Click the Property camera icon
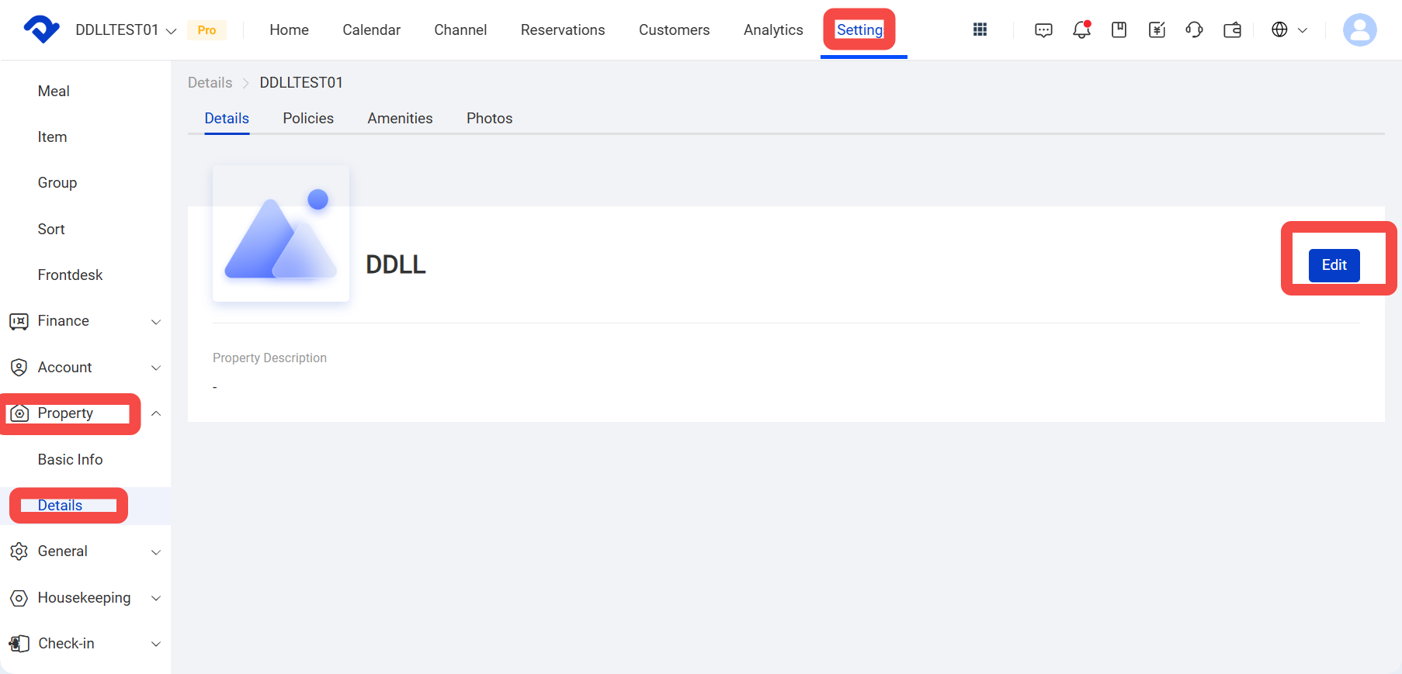1402x674 pixels. (19, 413)
